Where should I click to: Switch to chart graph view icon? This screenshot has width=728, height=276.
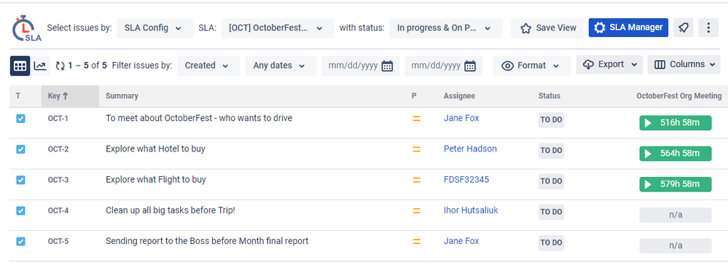coord(40,66)
